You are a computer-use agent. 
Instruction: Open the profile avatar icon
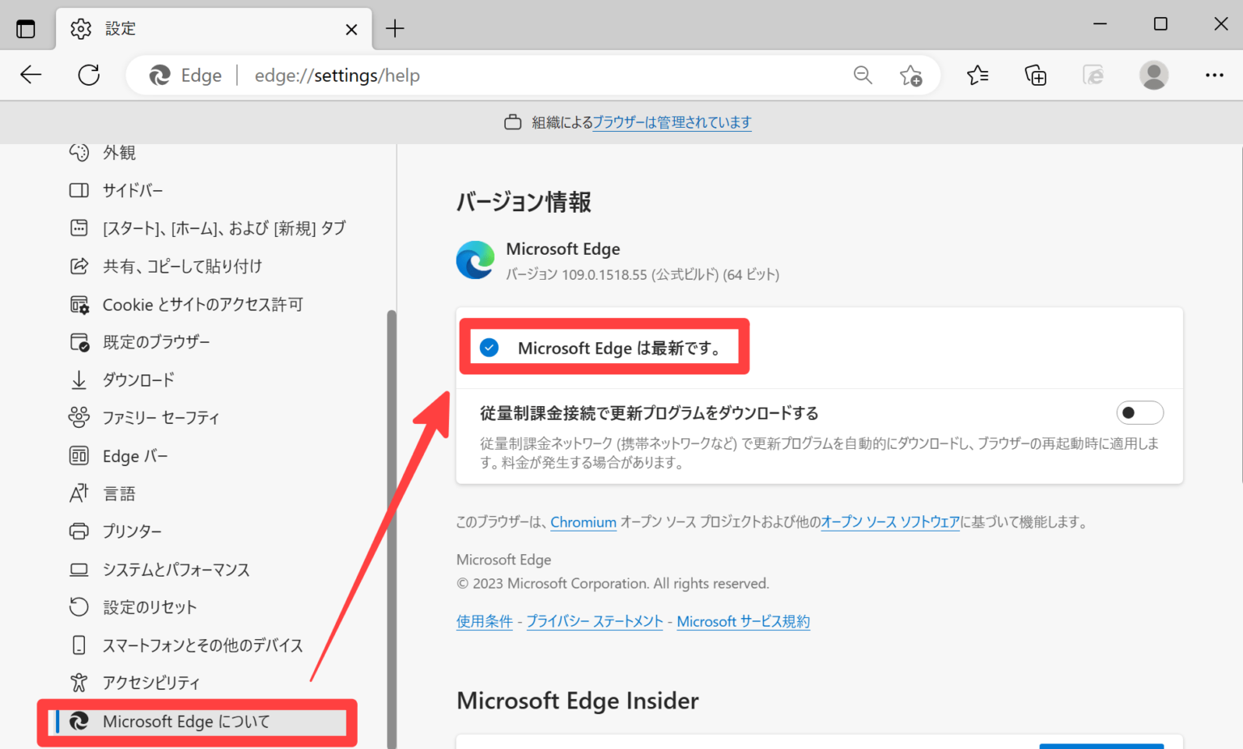[x=1153, y=74]
